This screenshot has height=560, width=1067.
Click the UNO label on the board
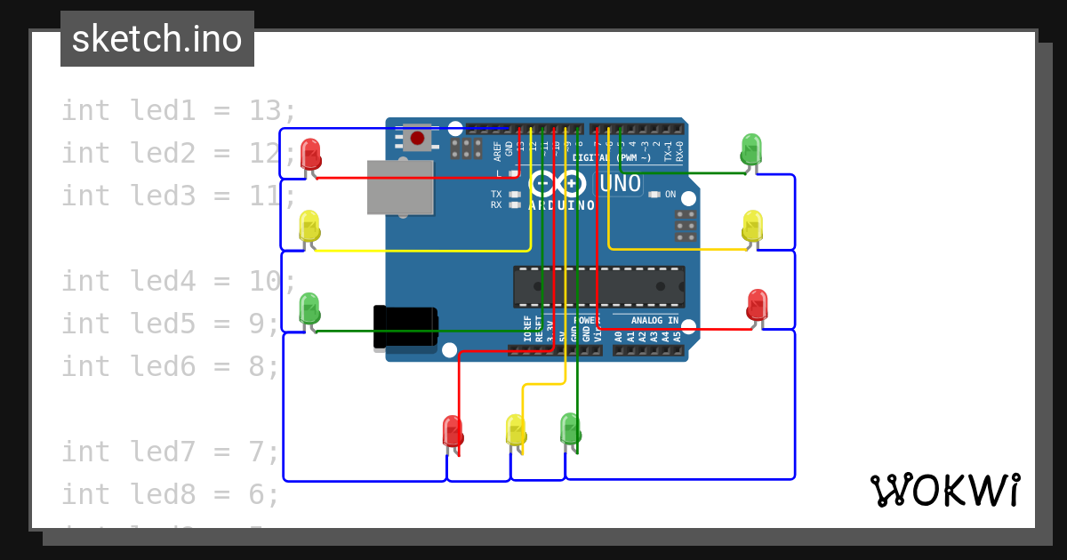pos(621,184)
